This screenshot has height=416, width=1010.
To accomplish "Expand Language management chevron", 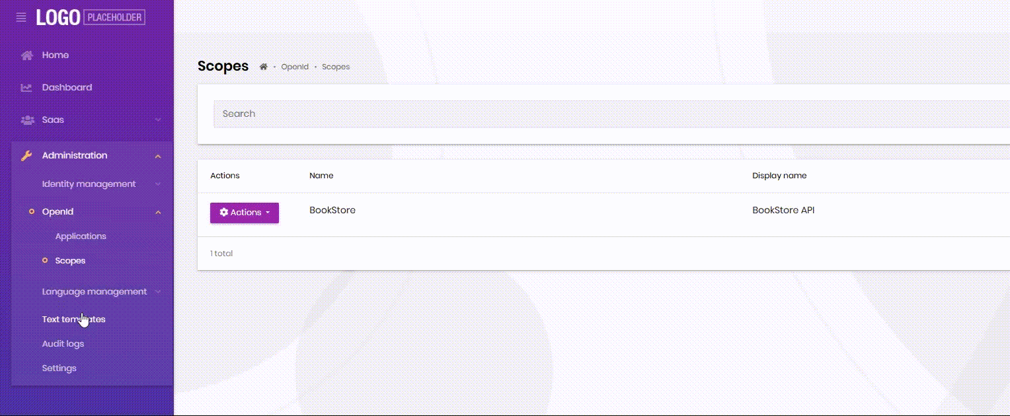I will click(158, 292).
